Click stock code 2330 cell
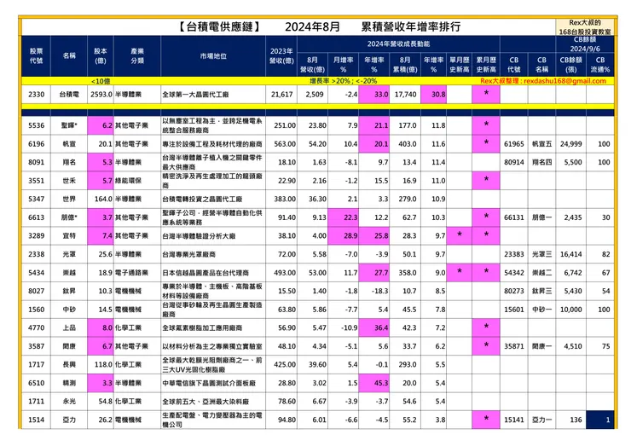This screenshot has height=446, width=631. coord(36,95)
